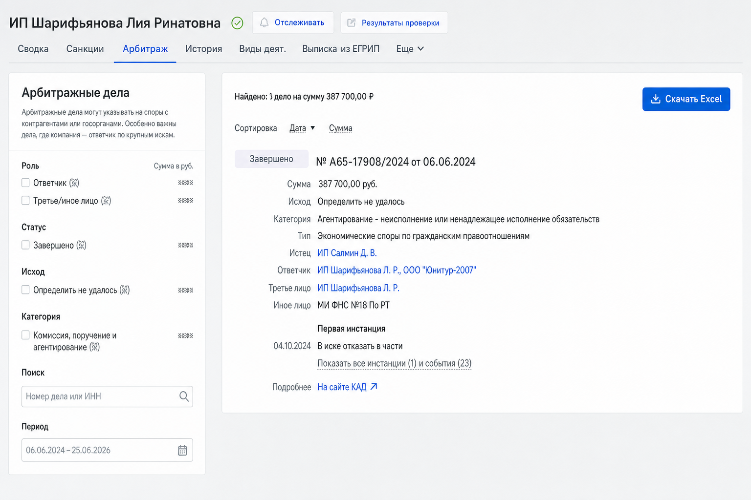Click the Первая инстанция heading
This screenshot has height=500, width=751.
point(351,329)
